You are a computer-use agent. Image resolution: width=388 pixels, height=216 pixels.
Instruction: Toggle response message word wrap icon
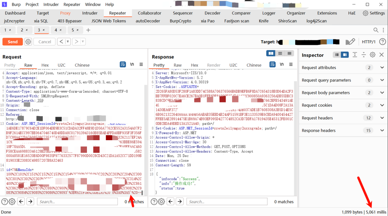pyautogui.click(x=272, y=64)
